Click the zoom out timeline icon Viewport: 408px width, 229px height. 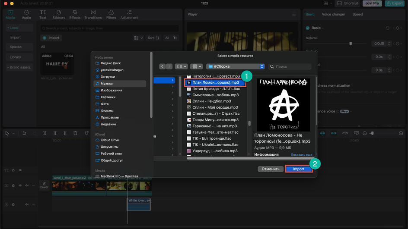click(364, 133)
